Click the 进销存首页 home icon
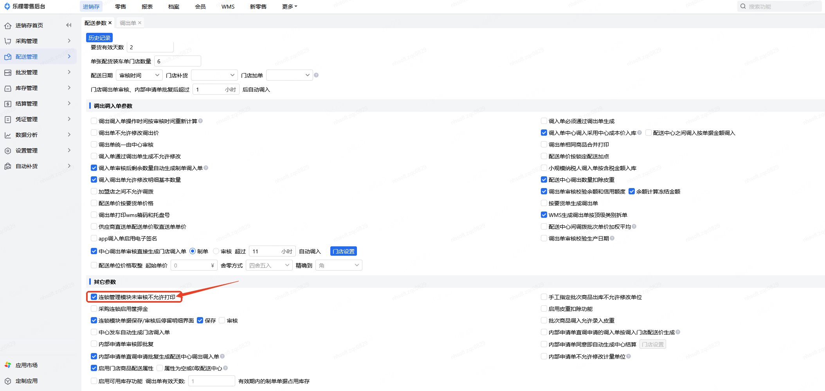Screen dimensions: 825x391 [8, 26]
